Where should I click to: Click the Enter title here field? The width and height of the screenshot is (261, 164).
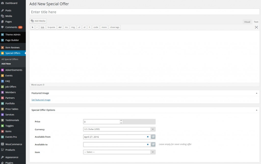coord(144,12)
